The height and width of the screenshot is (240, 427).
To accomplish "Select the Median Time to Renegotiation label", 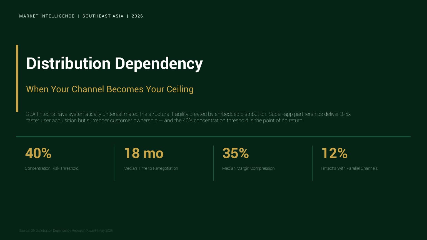I will [x=151, y=168].
